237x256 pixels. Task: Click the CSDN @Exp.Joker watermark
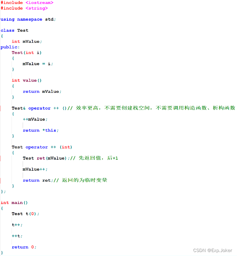213,250
